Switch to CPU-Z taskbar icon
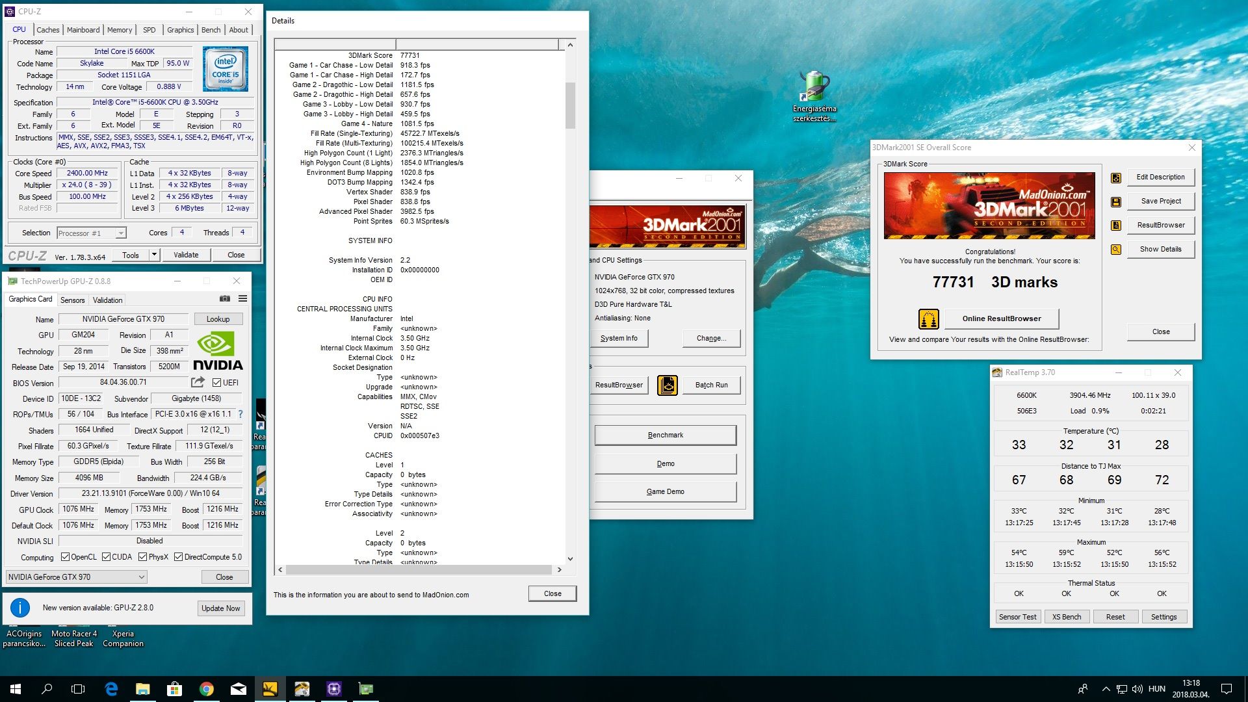This screenshot has width=1248, height=702. pyautogui.click(x=334, y=689)
